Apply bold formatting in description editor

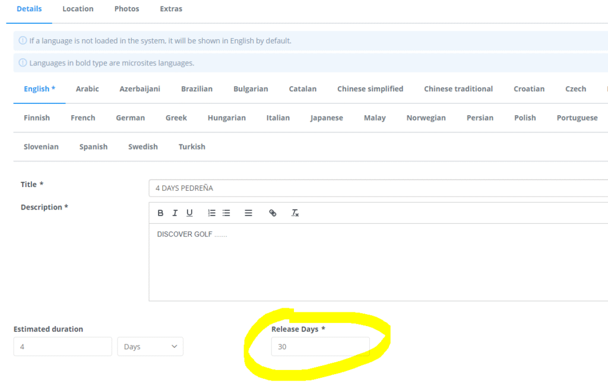tap(160, 213)
